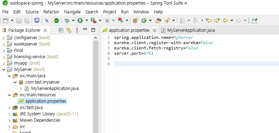Screen dimensions: 279x133
Task: Select application.properties in the tree
Action: [x=42, y=101]
